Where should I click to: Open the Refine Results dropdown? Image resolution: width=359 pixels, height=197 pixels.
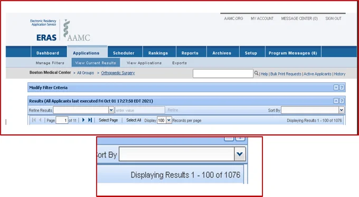[x=111, y=110]
